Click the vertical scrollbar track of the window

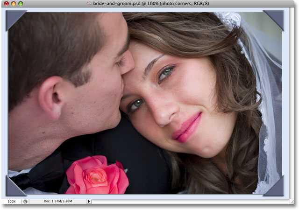point(292,103)
